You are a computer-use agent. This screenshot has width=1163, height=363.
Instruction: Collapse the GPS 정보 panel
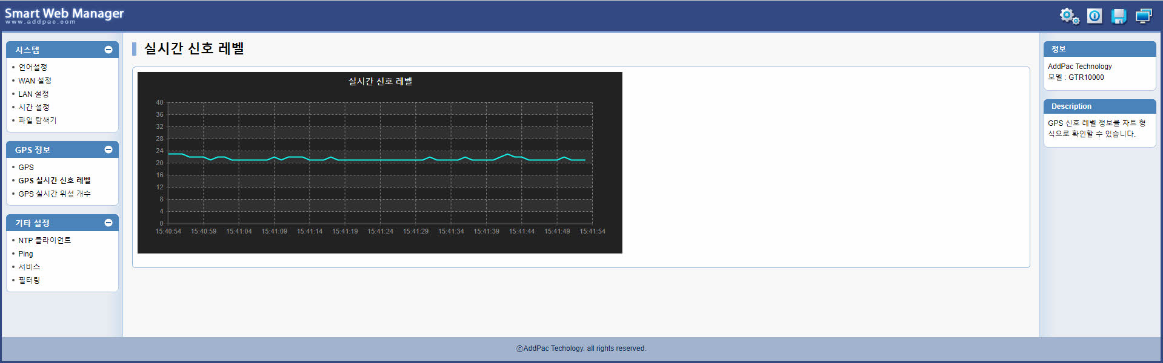pos(108,149)
